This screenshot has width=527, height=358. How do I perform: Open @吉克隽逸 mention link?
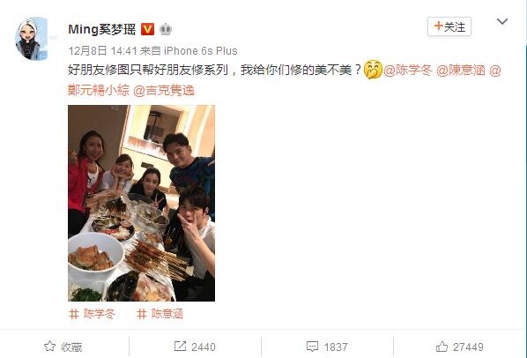click(x=164, y=91)
